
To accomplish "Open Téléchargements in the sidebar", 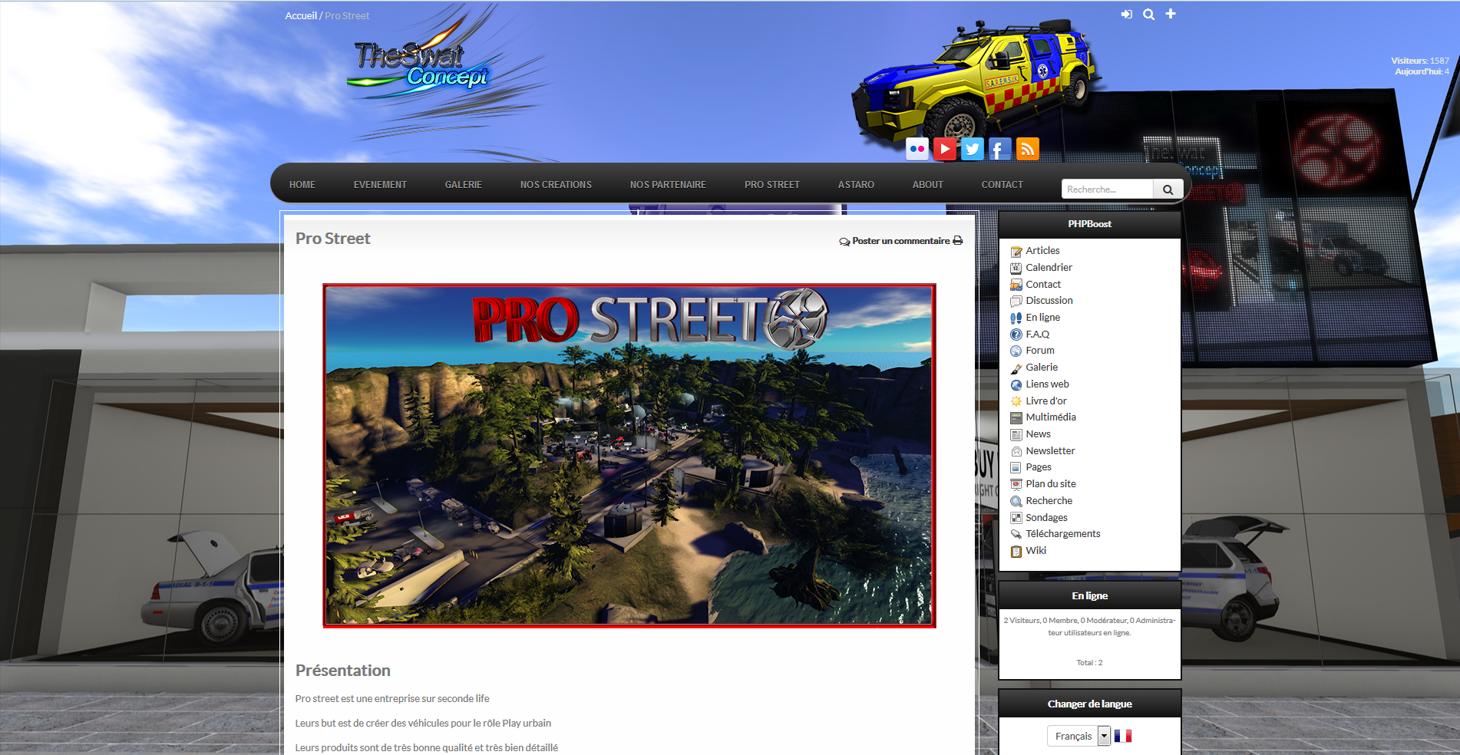I will pyautogui.click(x=1062, y=534).
